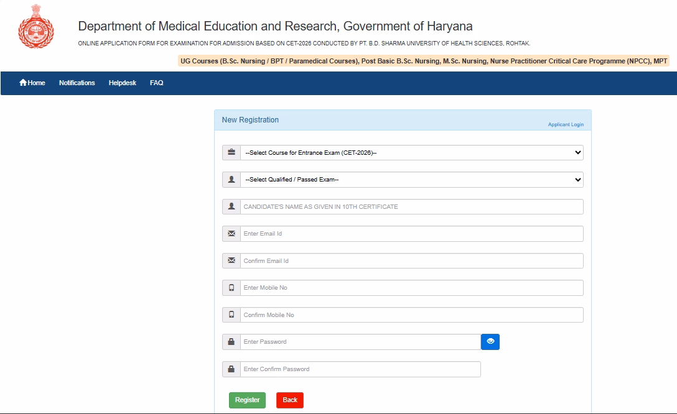The height and width of the screenshot is (414, 677).
Task: Click lock icon beside Enter Password
Action: tap(231, 341)
